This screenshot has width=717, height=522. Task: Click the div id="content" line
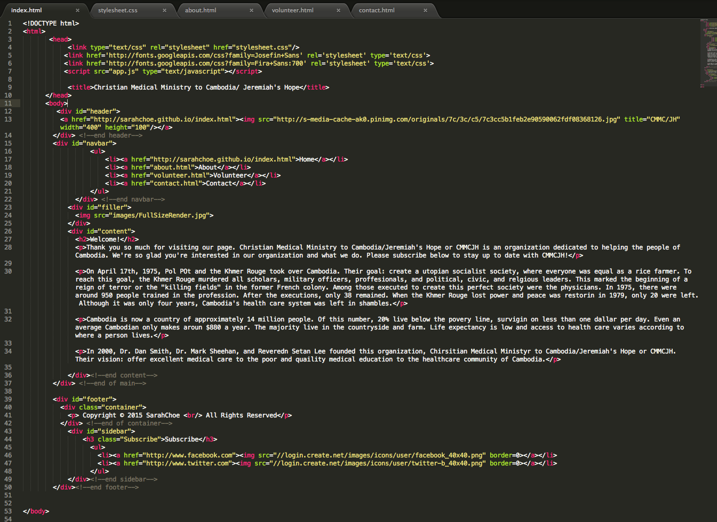click(101, 231)
